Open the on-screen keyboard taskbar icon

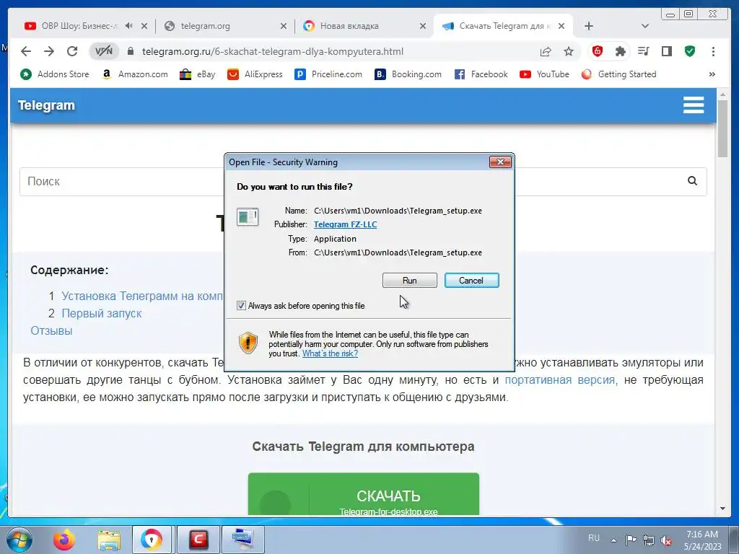243,540
